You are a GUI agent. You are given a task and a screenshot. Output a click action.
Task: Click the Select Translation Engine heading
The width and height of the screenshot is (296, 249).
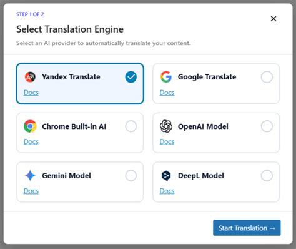coord(70,29)
